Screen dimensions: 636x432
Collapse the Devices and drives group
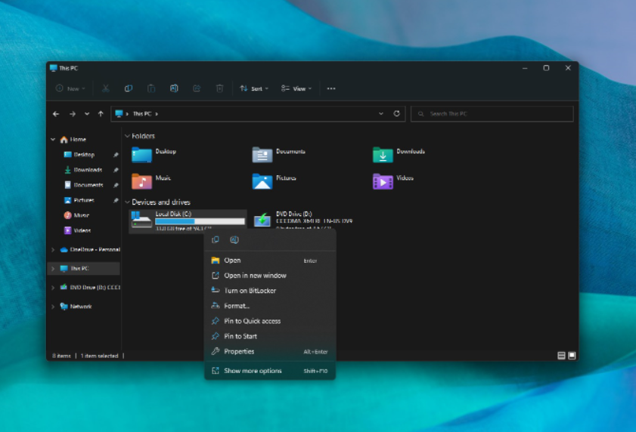tap(127, 202)
